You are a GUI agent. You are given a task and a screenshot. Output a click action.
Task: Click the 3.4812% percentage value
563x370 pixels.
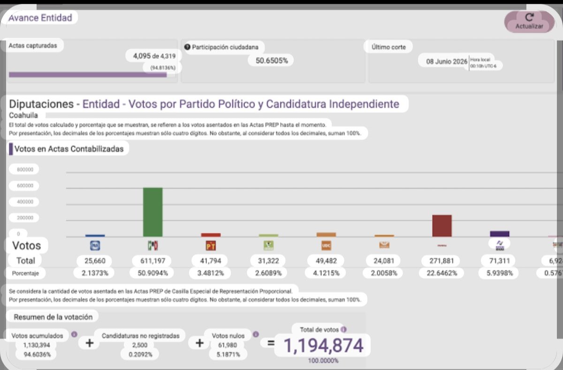coord(210,273)
